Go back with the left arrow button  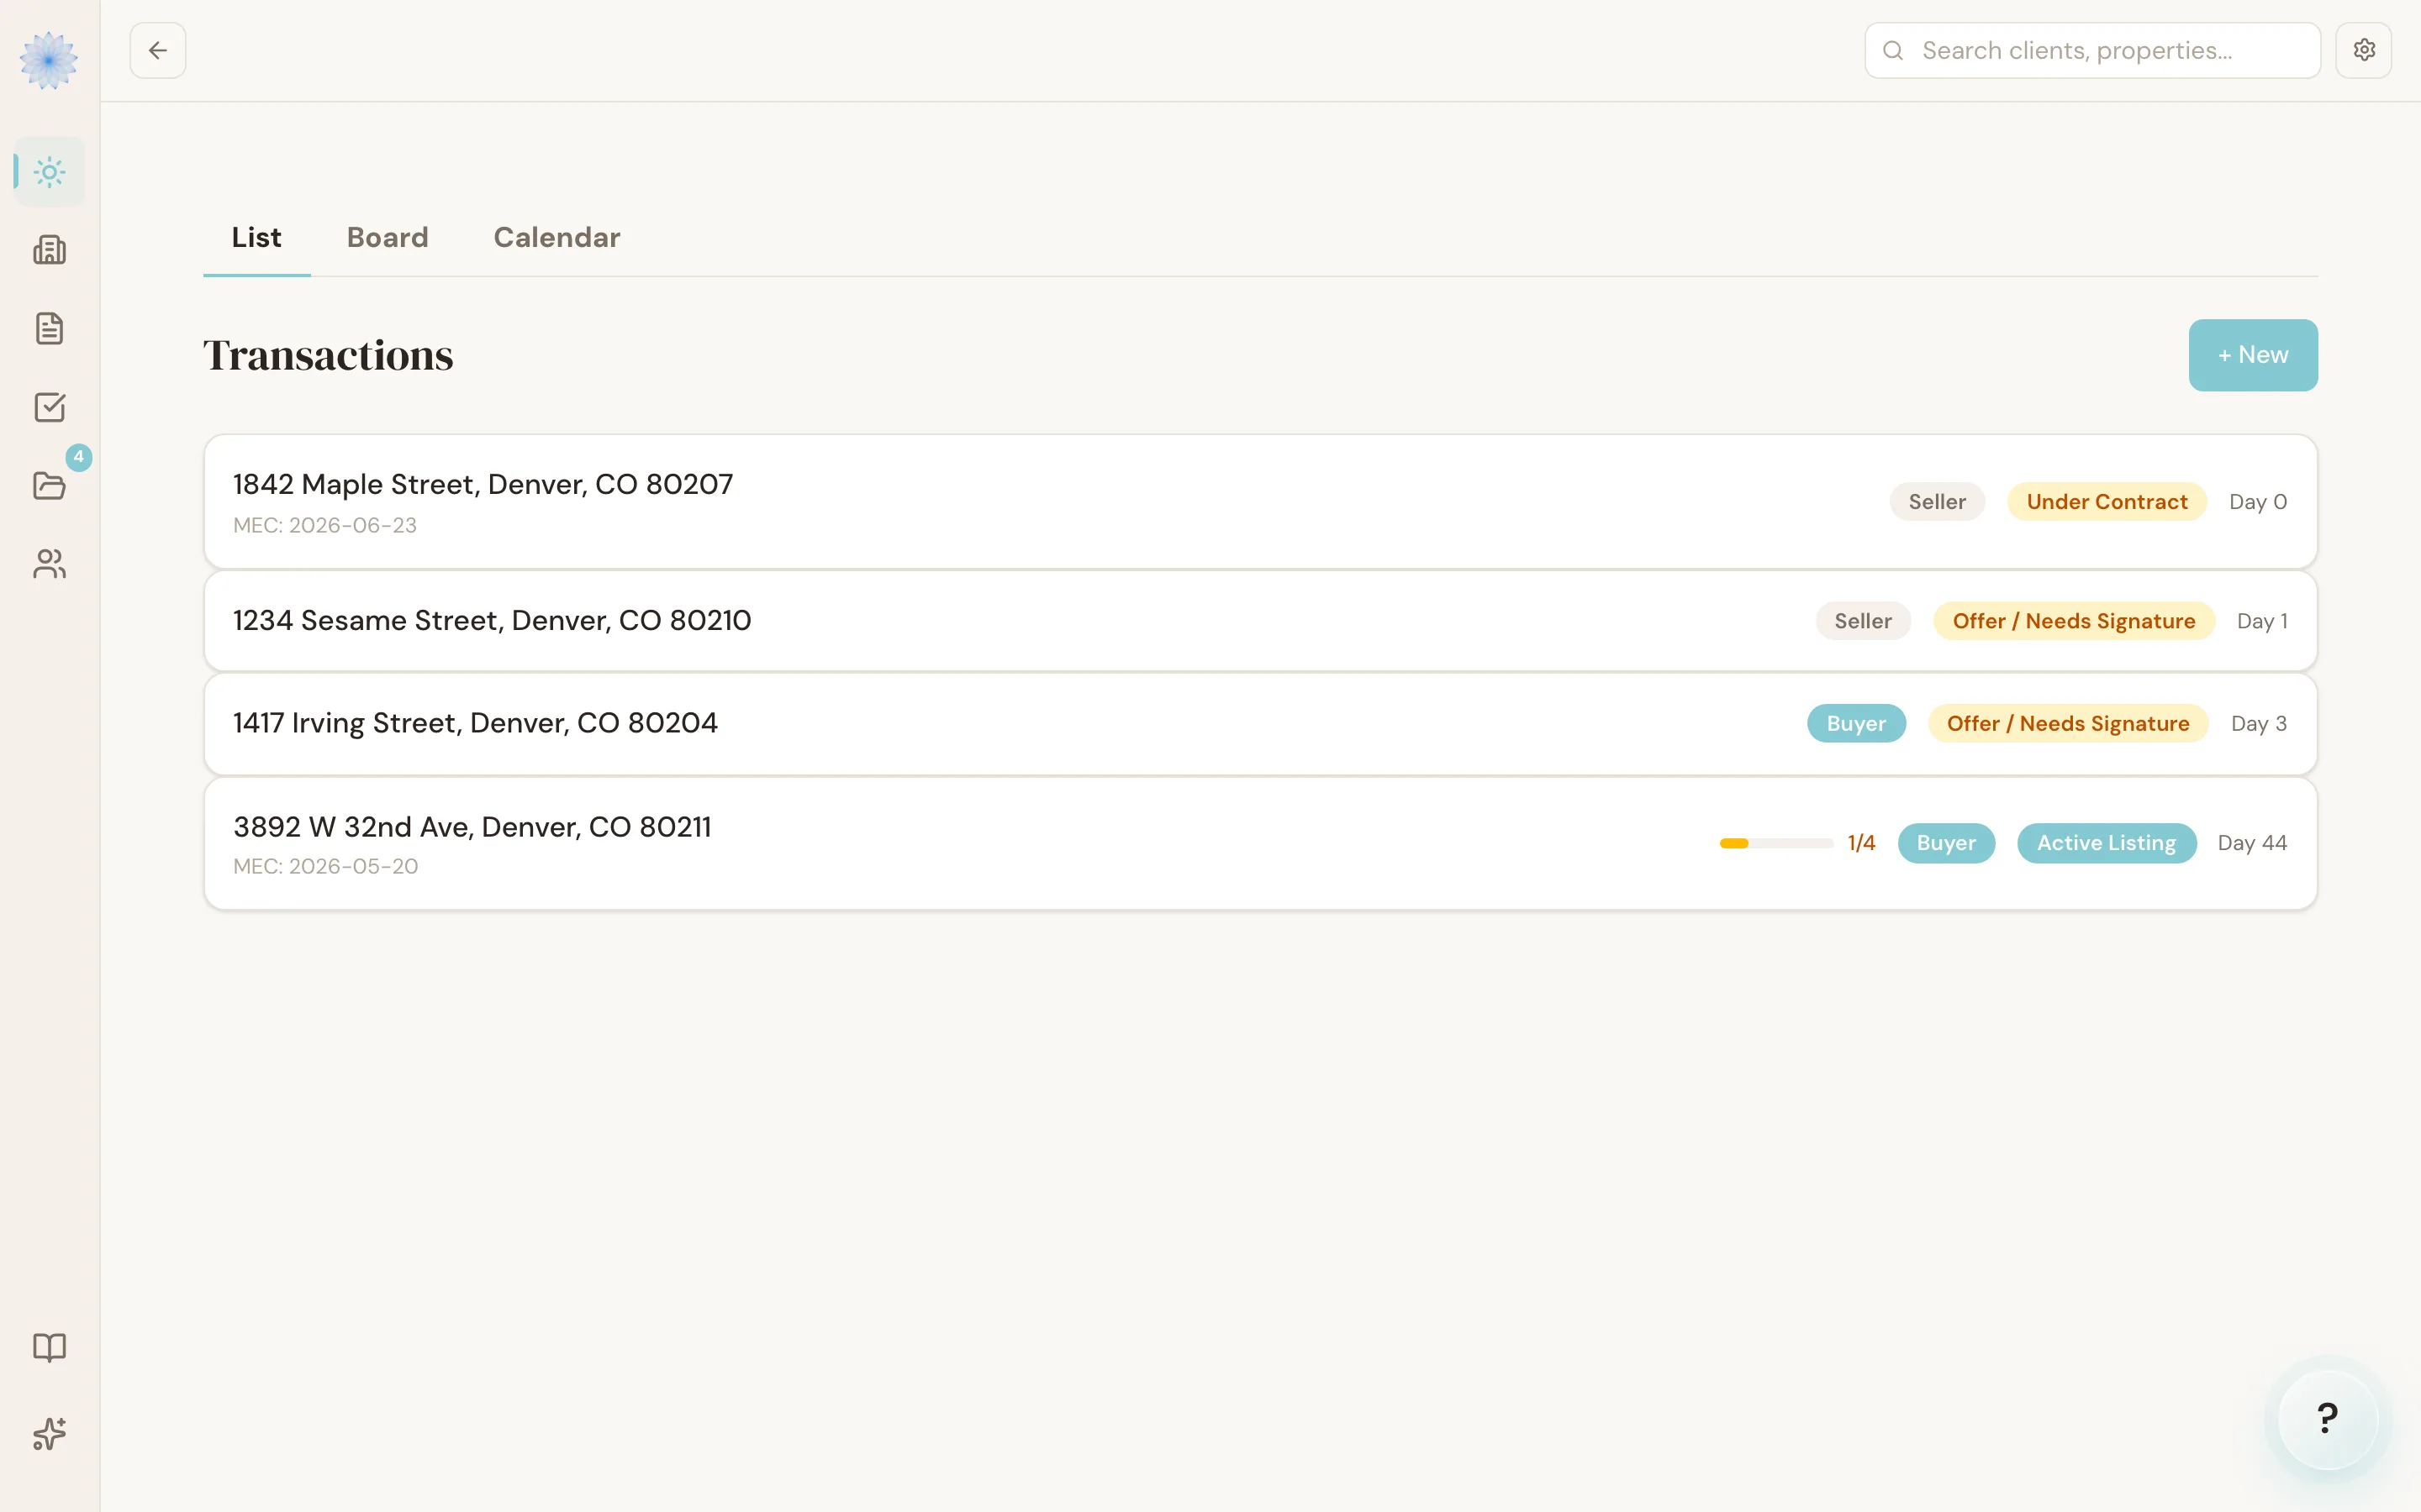point(158,50)
